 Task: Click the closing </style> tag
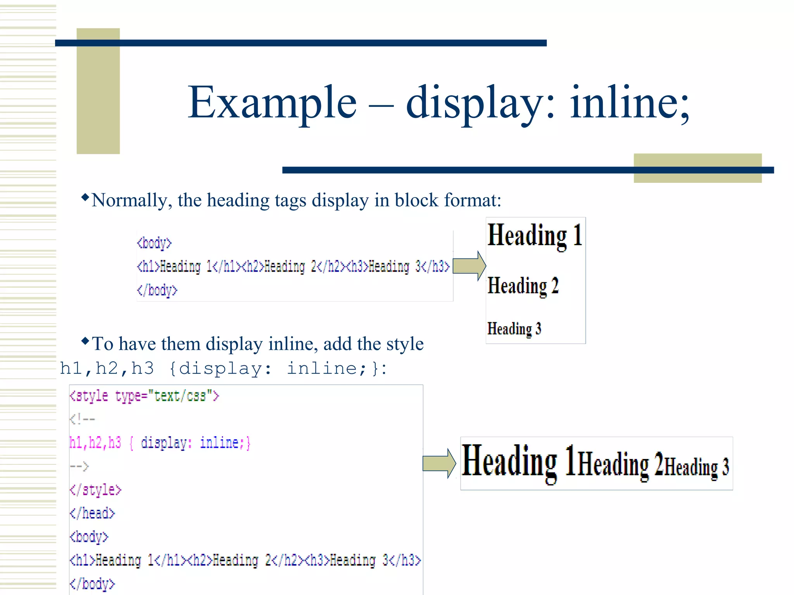[x=95, y=490]
